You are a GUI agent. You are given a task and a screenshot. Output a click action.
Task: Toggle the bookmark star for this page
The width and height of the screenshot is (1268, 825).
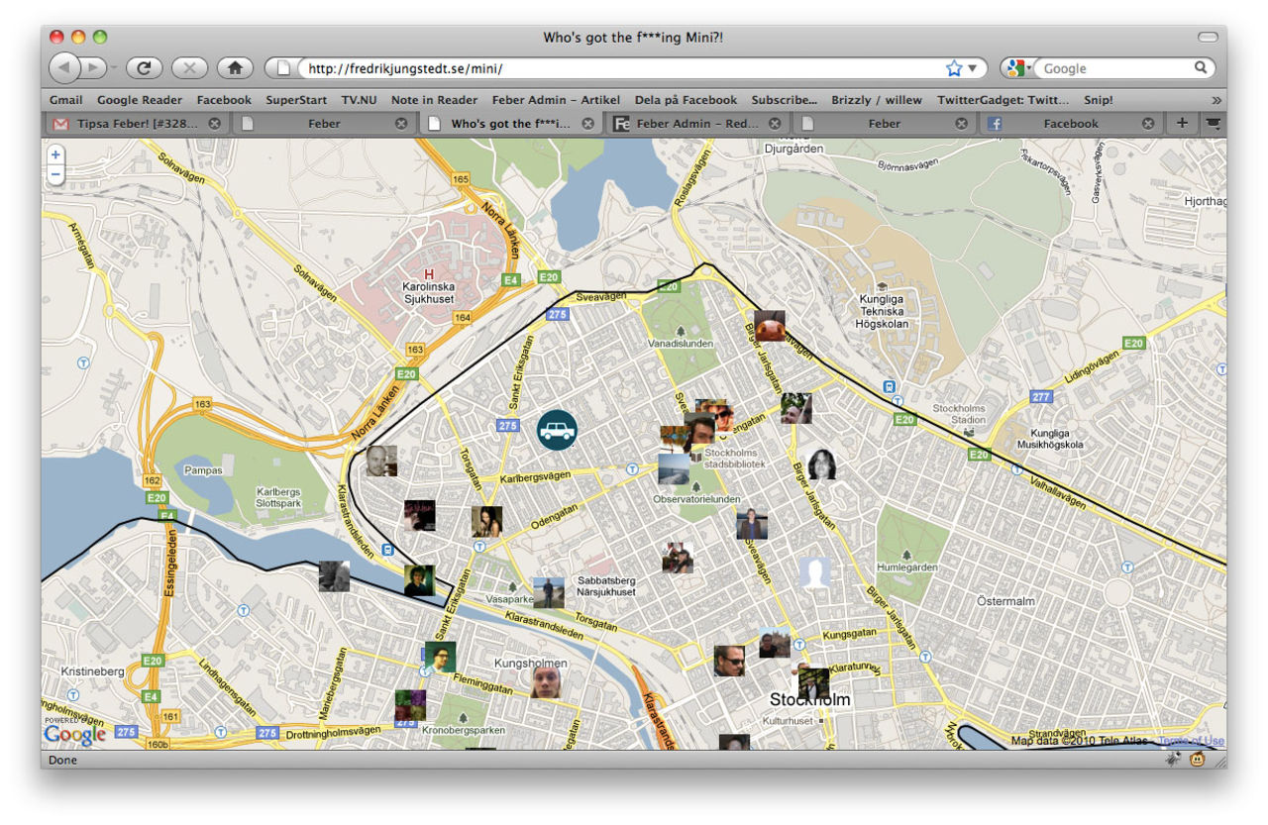pyautogui.click(x=954, y=68)
